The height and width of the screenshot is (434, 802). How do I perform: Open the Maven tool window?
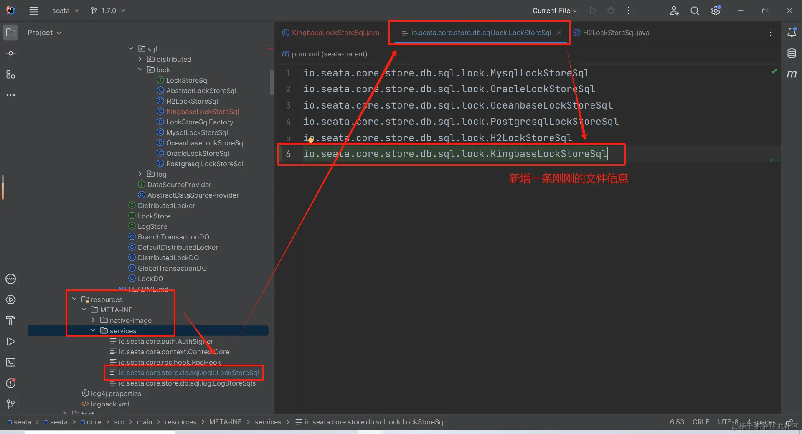click(x=792, y=74)
